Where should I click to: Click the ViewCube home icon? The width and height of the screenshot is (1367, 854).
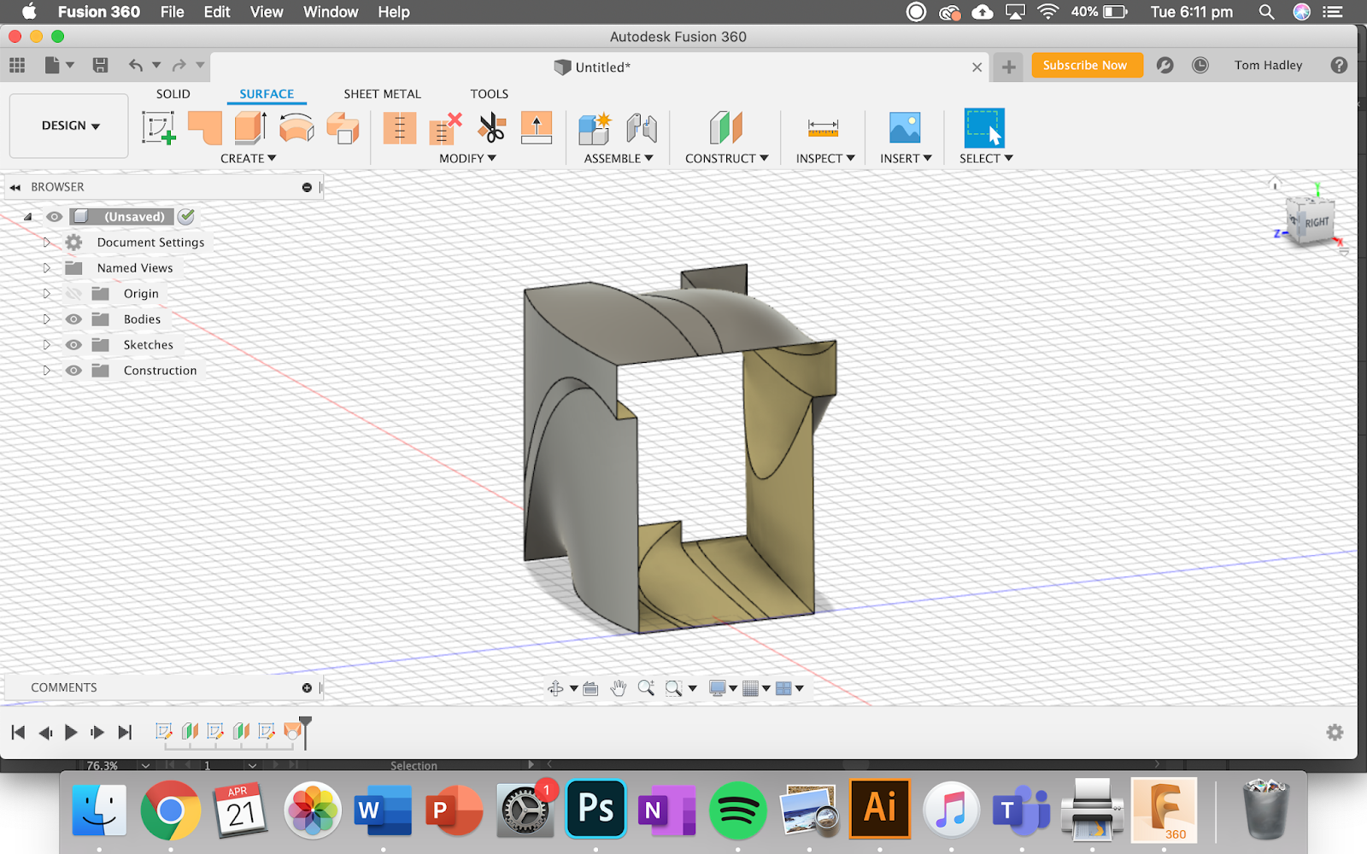1275,184
